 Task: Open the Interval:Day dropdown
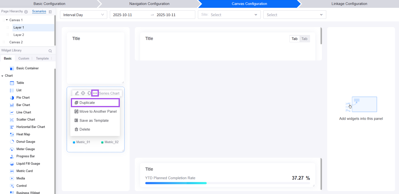pyautogui.click(x=83, y=15)
